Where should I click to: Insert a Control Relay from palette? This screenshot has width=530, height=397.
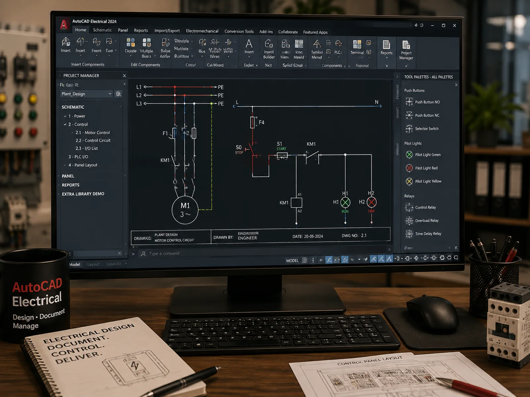[x=421, y=207]
